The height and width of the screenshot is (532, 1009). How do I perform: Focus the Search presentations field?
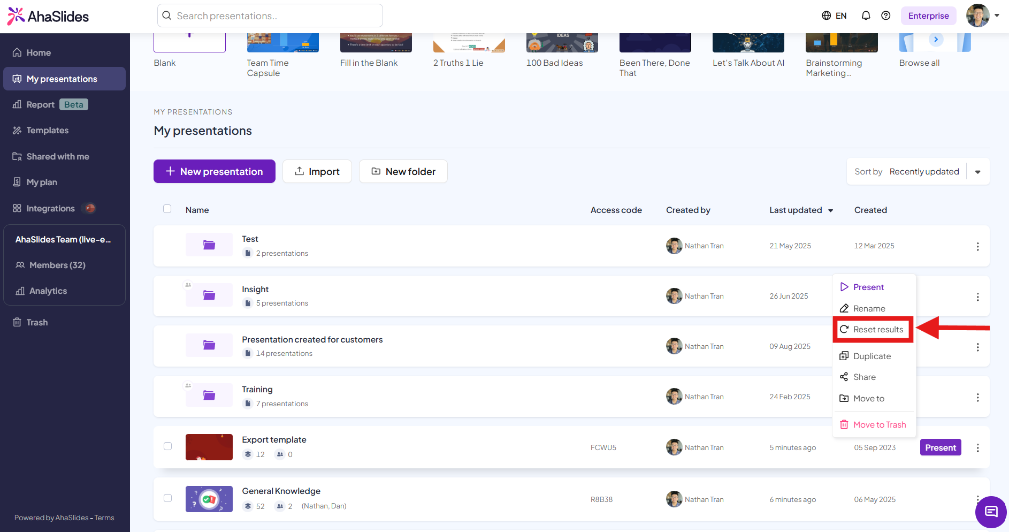(x=270, y=16)
